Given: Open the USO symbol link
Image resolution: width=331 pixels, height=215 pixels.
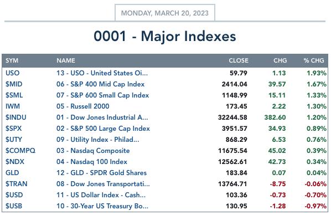Looking at the screenshot, I should [13, 73].
